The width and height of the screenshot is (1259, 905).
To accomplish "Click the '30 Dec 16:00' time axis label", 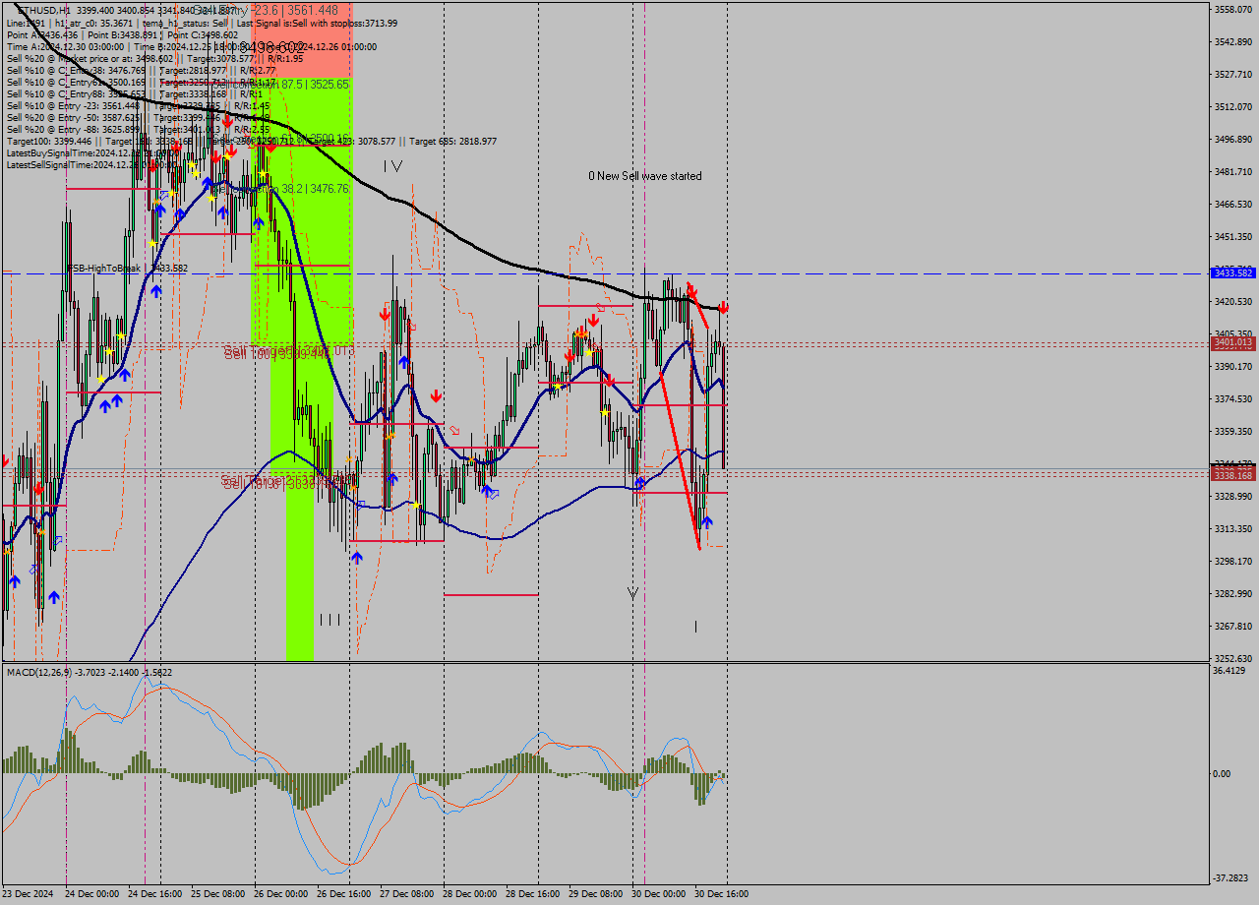I will point(722,894).
